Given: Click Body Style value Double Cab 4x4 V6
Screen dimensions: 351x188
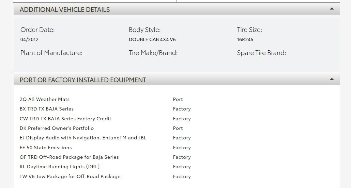Looking at the screenshot, I should 152,39.
